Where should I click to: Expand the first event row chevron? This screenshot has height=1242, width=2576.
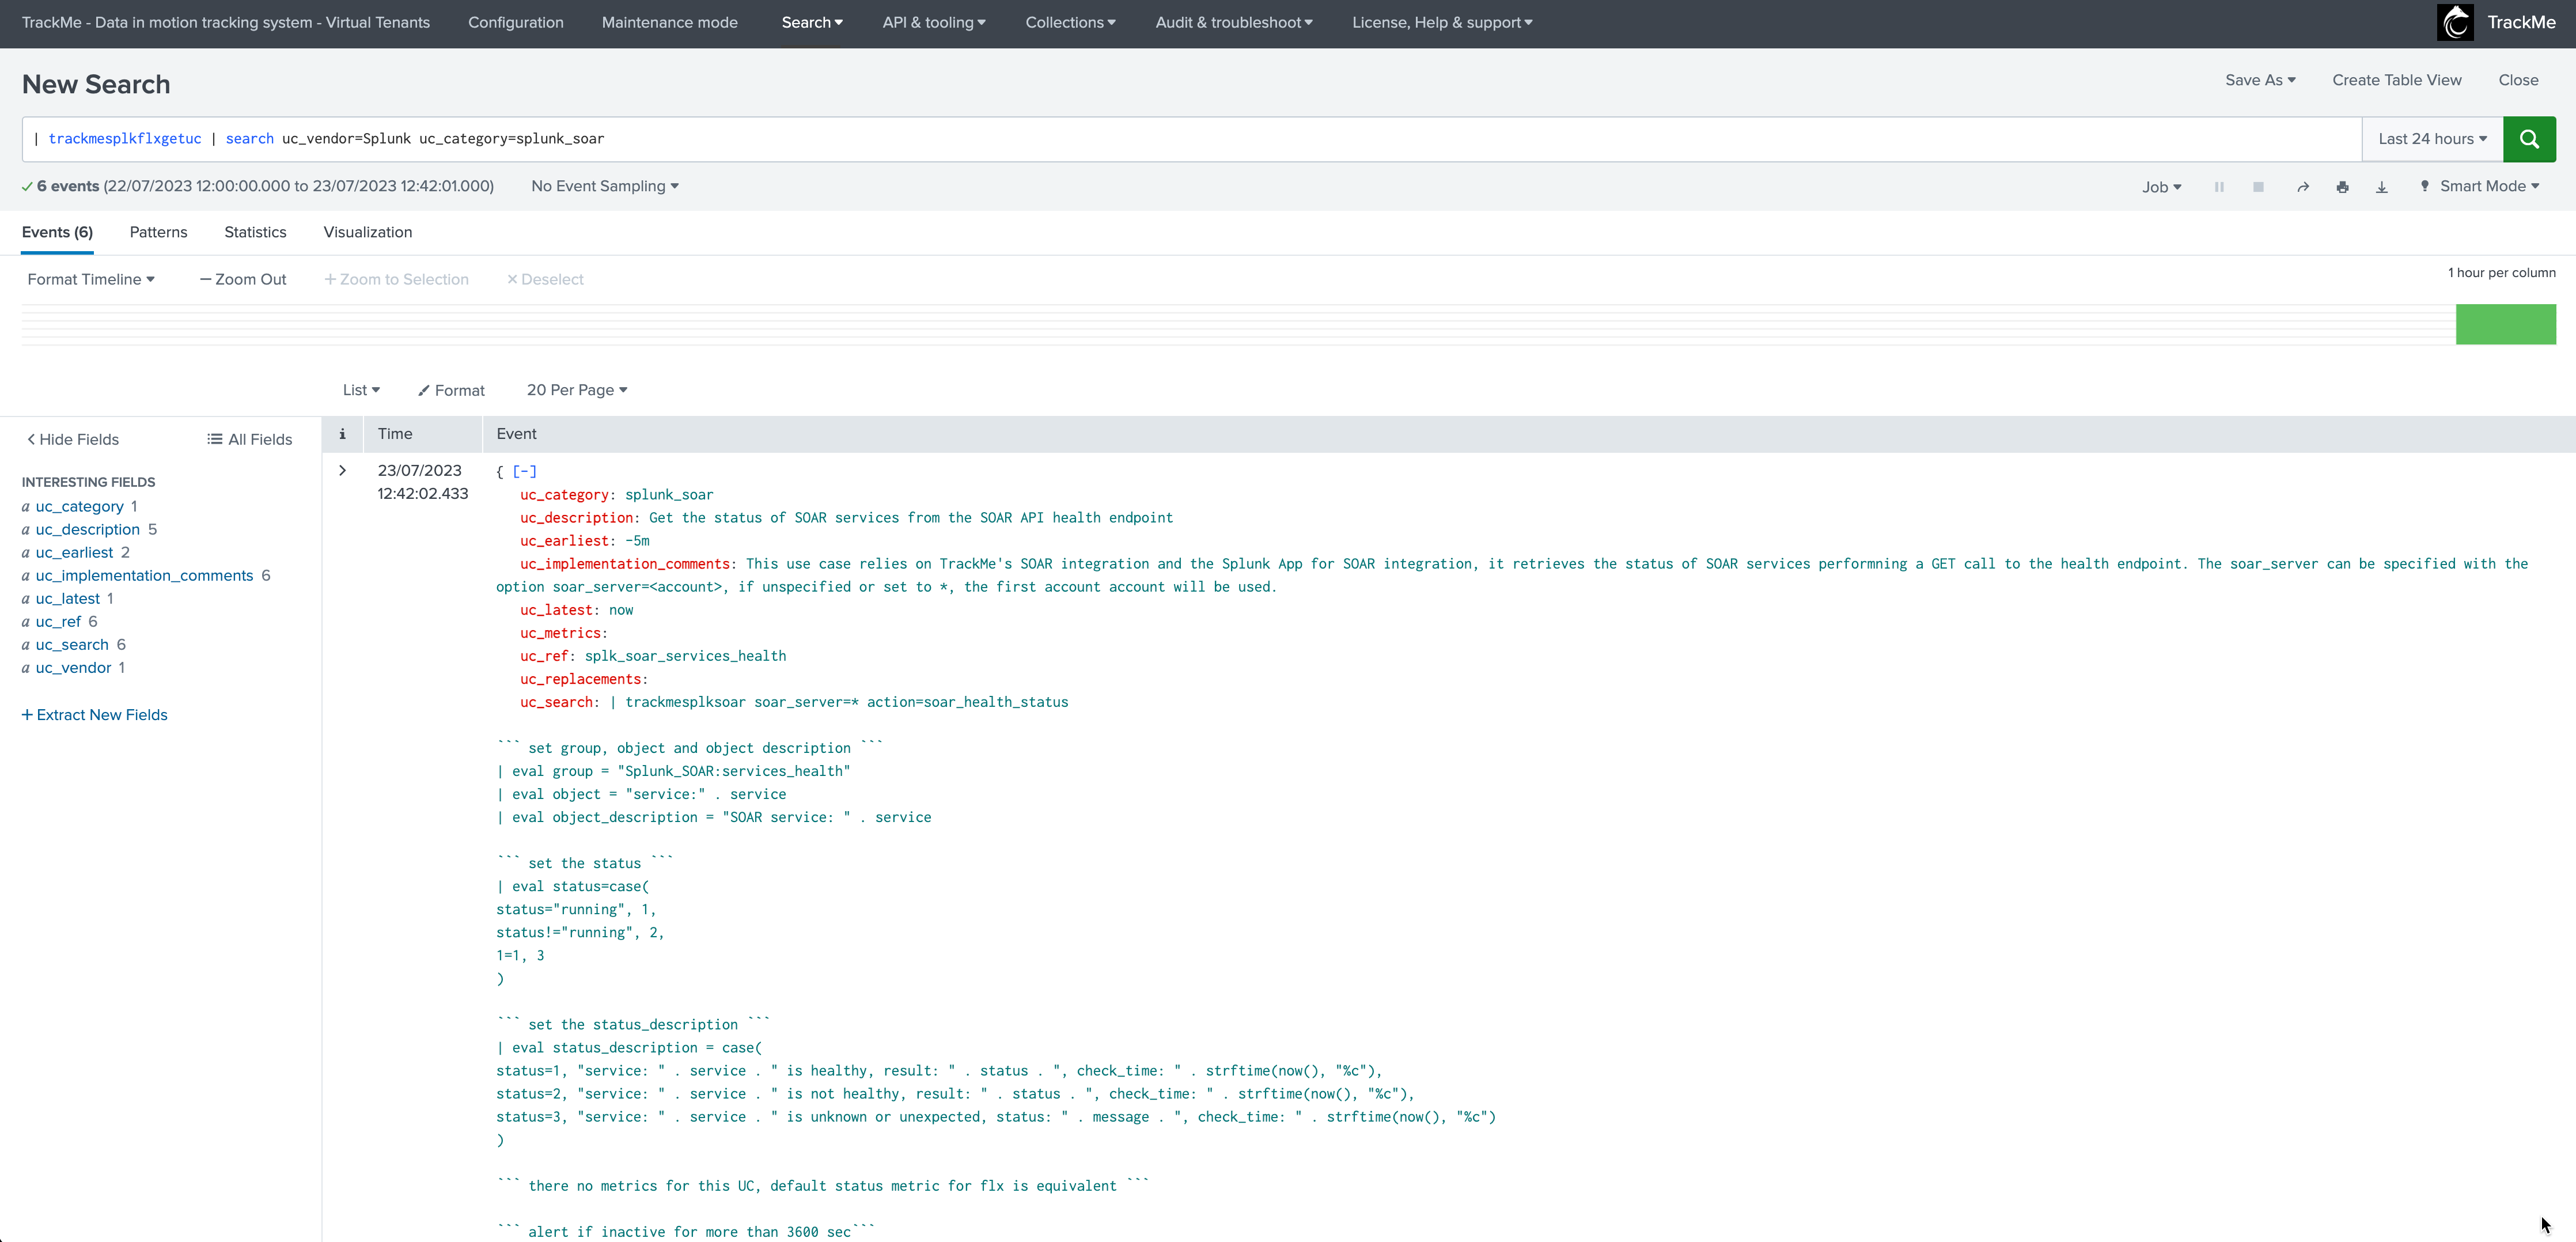point(342,470)
